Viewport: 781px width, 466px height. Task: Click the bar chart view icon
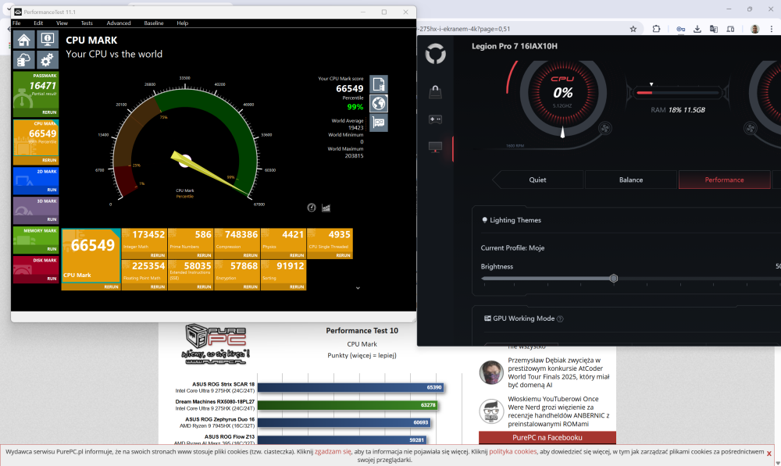(326, 208)
